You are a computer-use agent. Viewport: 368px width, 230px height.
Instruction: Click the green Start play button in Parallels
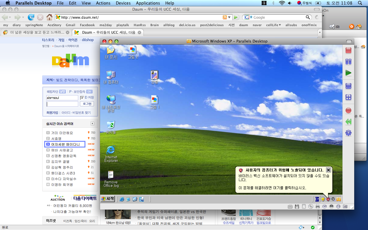tap(348, 73)
